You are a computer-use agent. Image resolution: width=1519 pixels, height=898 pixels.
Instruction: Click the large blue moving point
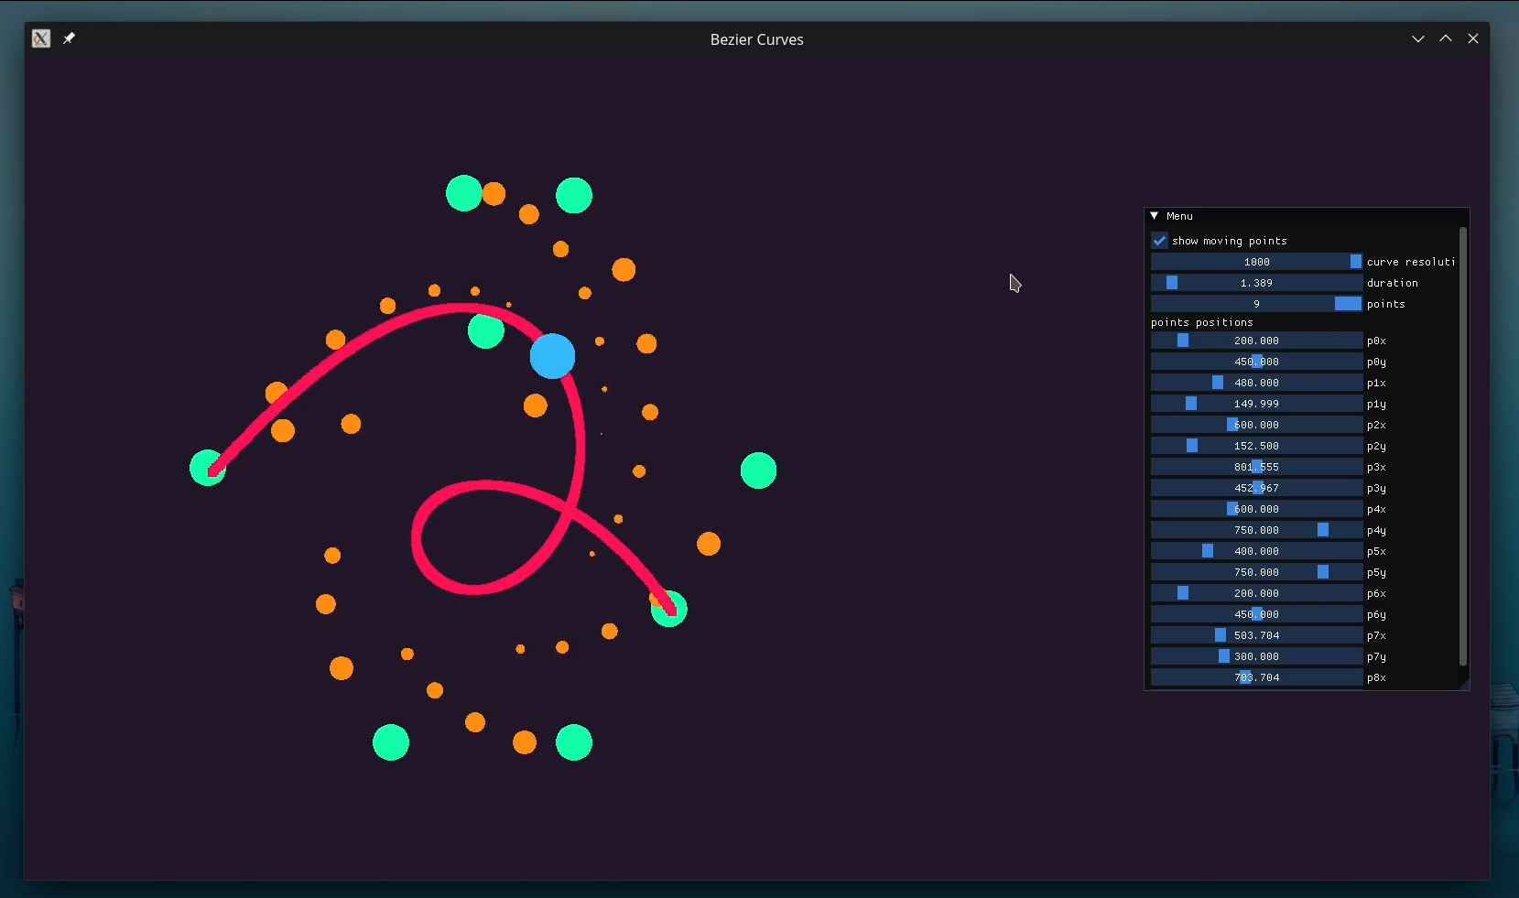coord(552,356)
